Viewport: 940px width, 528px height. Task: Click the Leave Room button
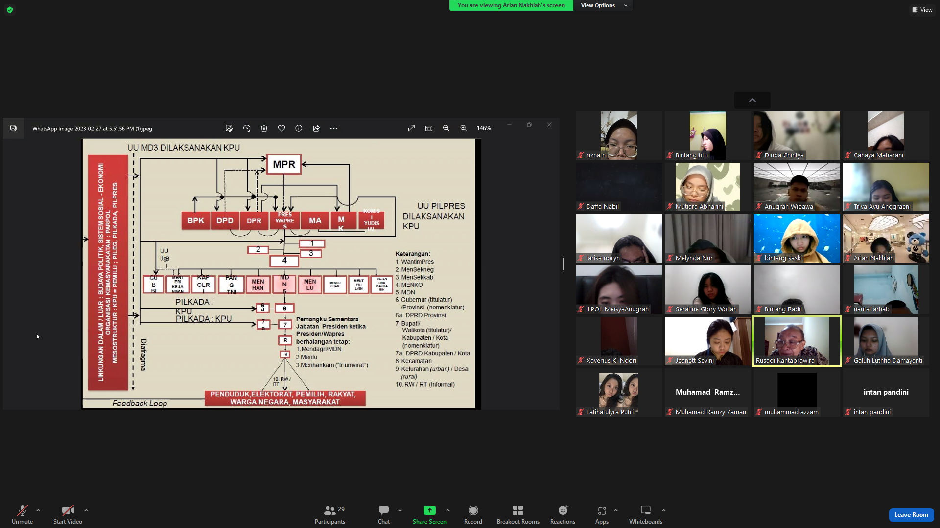(911, 515)
